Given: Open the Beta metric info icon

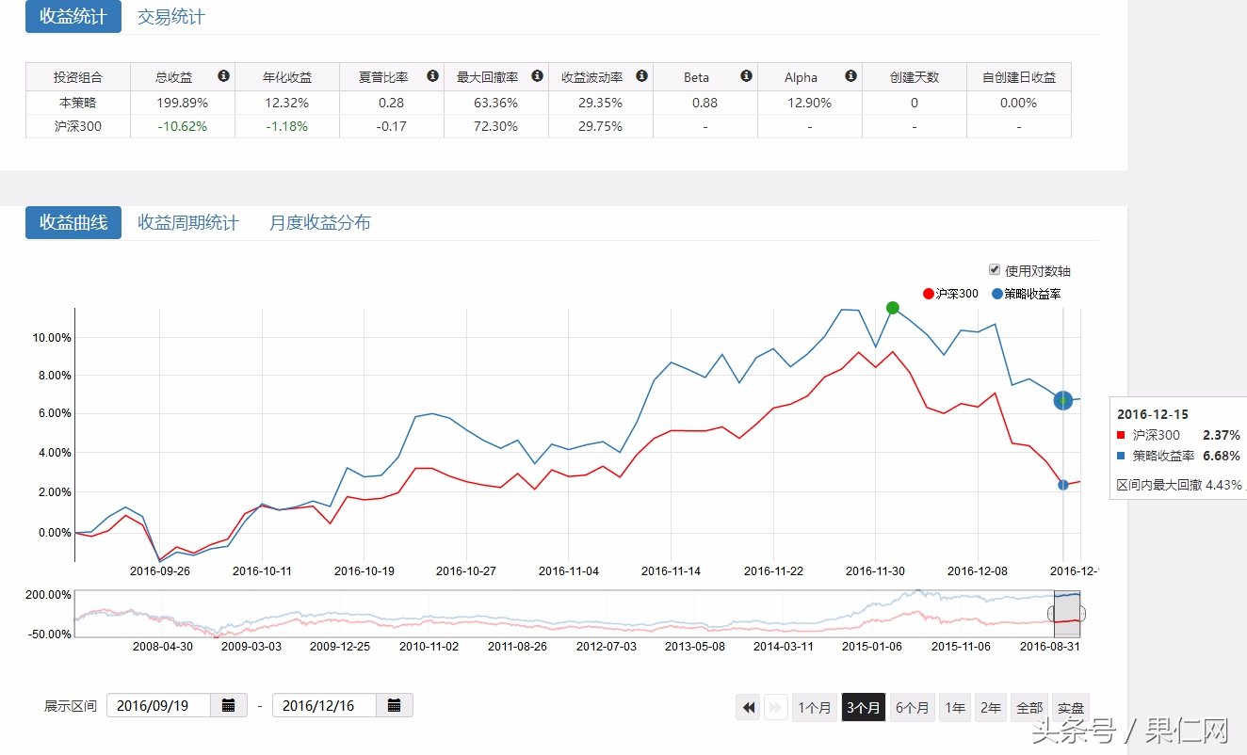Looking at the screenshot, I should click(748, 76).
